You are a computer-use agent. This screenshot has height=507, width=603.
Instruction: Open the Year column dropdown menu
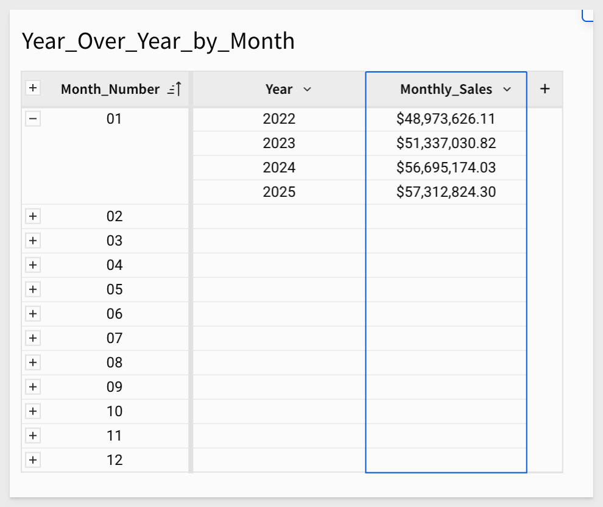coord(307,90)
